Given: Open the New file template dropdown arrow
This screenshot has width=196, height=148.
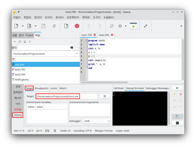Looking at the screenshot, I should point(23,26).
